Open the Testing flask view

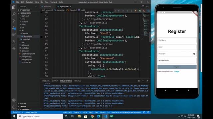click(14, 42)
